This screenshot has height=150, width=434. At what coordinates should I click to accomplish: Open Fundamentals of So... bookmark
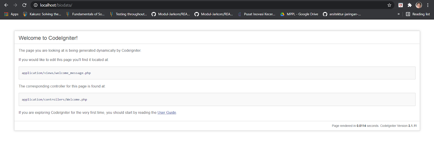pyautogui.click(x=85, y=14)
